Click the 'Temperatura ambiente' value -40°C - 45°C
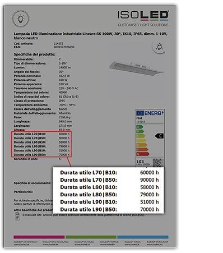The height and width of the screenshot is (253, 223). (x=67, y=105)
